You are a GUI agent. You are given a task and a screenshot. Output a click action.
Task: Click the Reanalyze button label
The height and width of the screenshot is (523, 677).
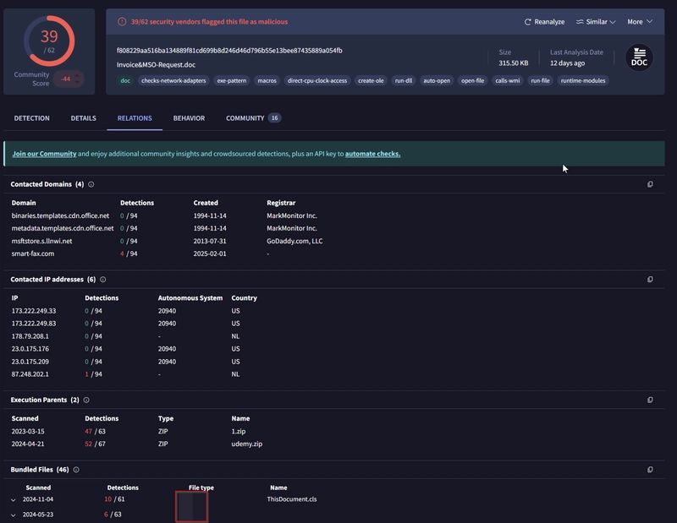click(x=549, y=22)
